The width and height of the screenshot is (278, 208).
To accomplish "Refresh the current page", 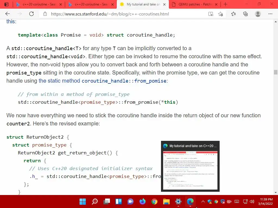I will pyautogui.click(x=31, y=14).
